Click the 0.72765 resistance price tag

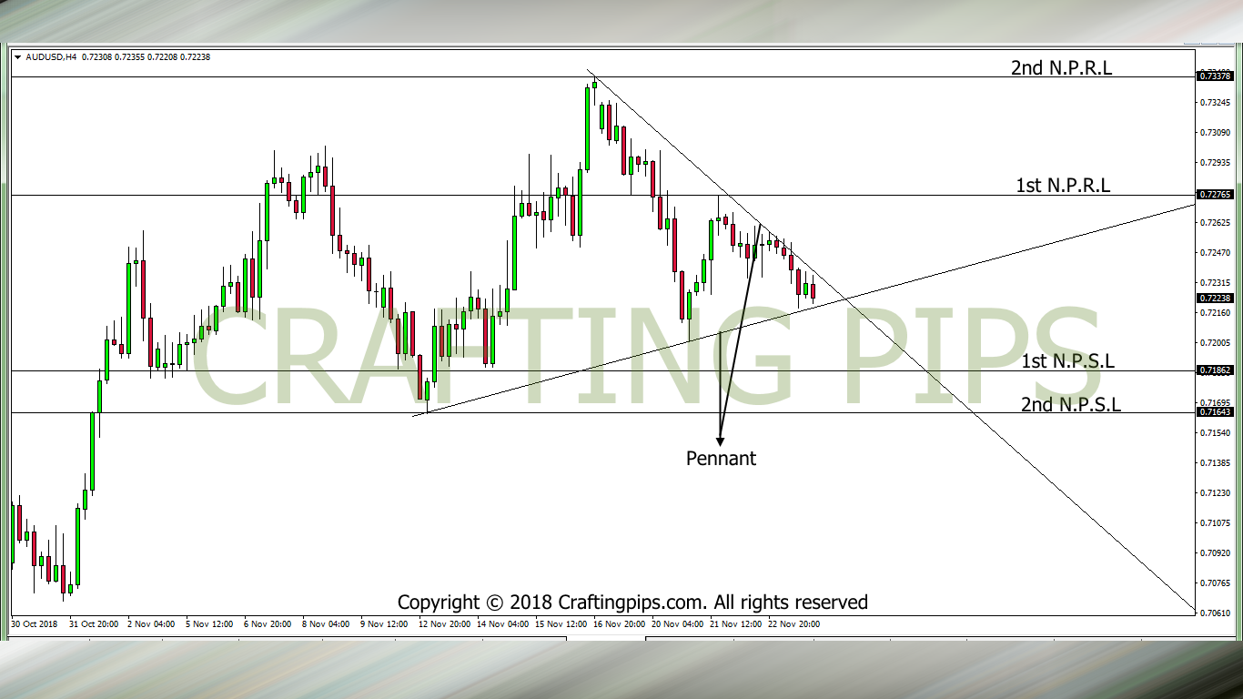[x=1216, y=195]
